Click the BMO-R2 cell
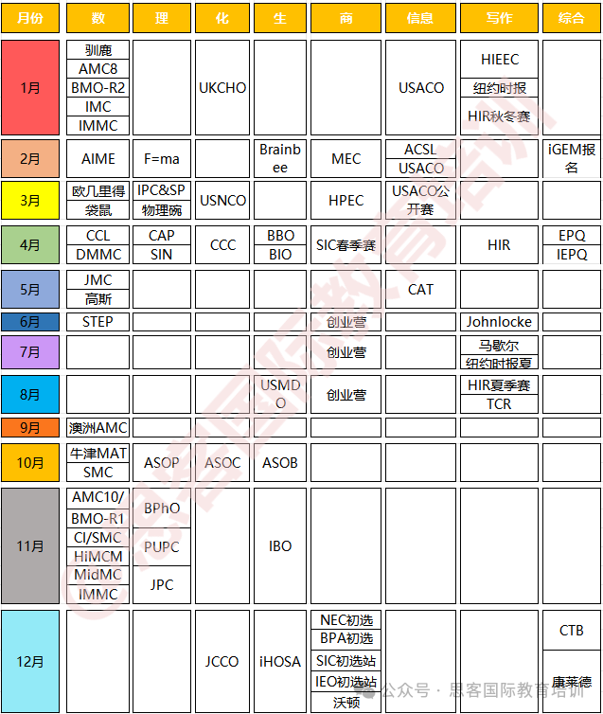 click(98, 87)
